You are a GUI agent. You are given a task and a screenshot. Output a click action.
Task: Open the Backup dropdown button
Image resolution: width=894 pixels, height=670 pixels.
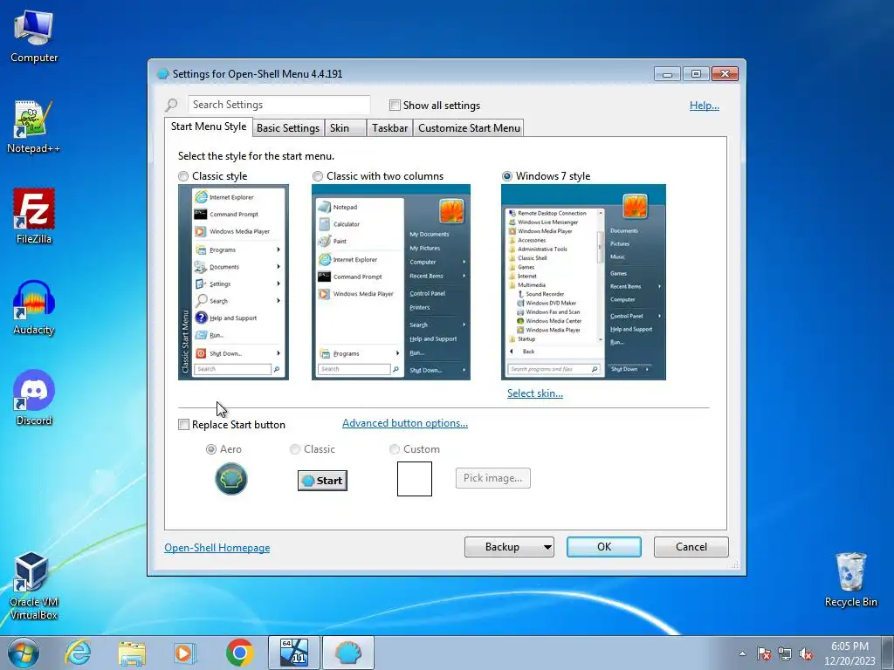point(509,547)
